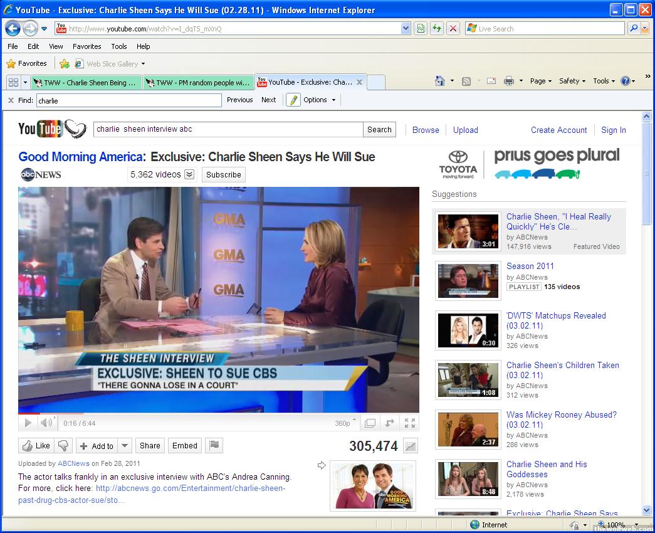Click the browser Forward arrow

point(29,28)
